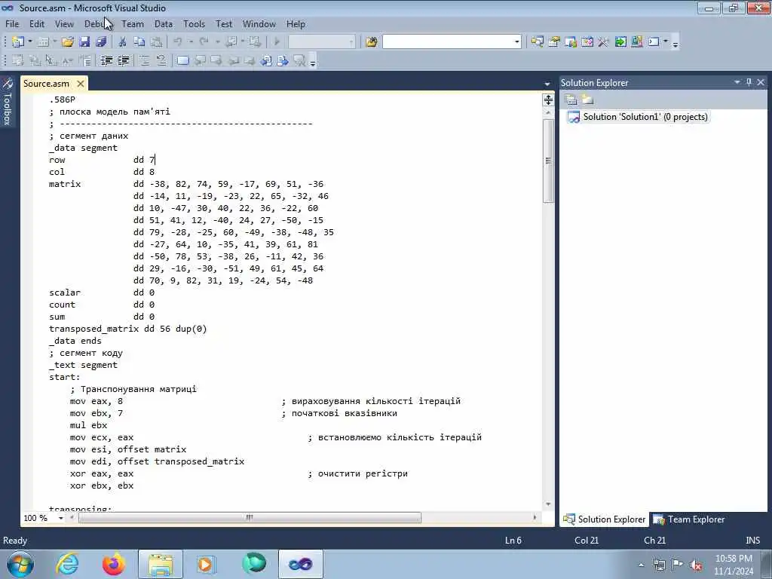Comment out the selected lines icon
The width and height of the screenshot is (772, 579).
pyautogui.click(x=144, y=60)
